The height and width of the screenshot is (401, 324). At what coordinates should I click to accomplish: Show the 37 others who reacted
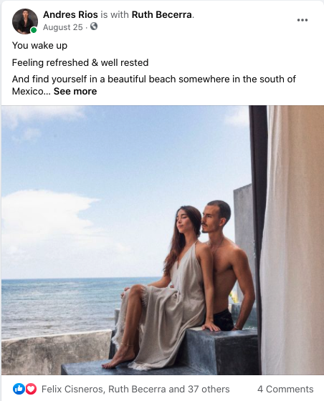tap(209, 390)
